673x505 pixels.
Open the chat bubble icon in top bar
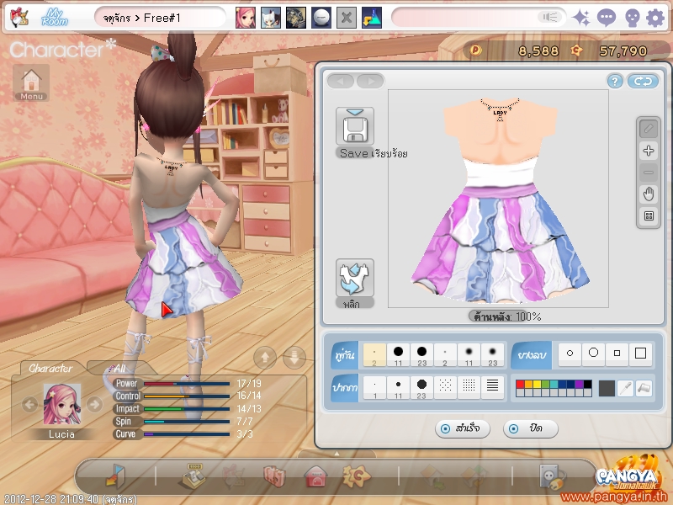[x=606, y=18]
